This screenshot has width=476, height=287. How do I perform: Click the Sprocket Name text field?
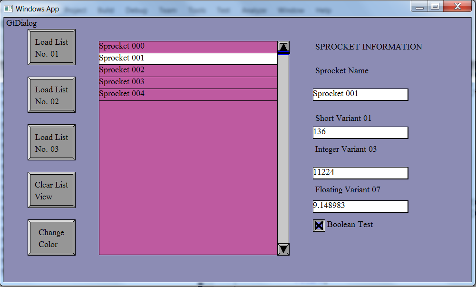(x=360, y=94)
